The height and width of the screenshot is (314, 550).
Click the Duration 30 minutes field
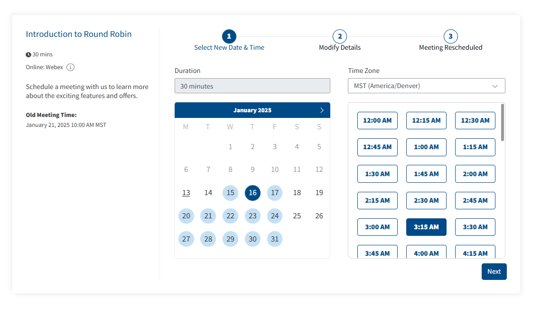click(252, 86)
